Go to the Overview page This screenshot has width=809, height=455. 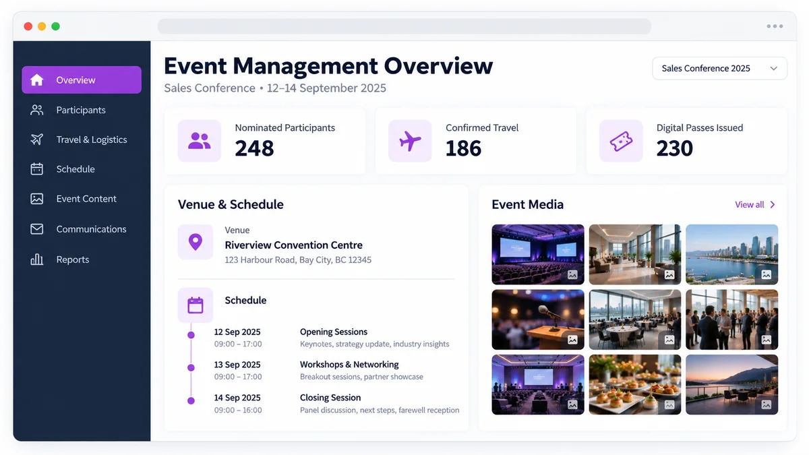(x=82, y=80)
